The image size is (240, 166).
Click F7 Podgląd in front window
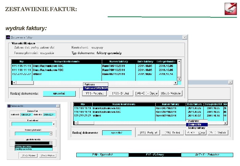tap(94, 93)
